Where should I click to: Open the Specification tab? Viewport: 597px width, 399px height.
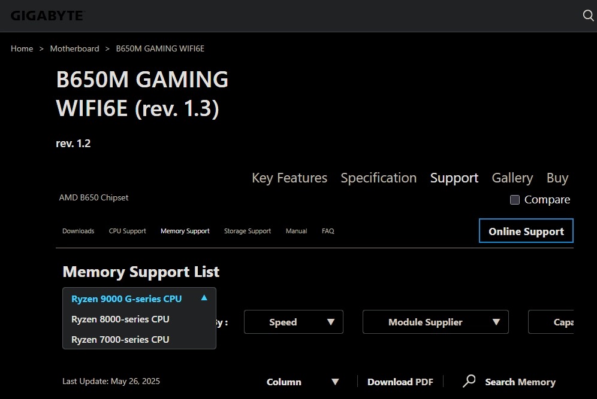click(x=378, y=178)
